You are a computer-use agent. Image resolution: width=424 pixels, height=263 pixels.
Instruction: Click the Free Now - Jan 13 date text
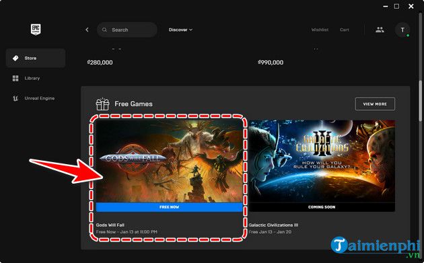click(x=127, y=232)
